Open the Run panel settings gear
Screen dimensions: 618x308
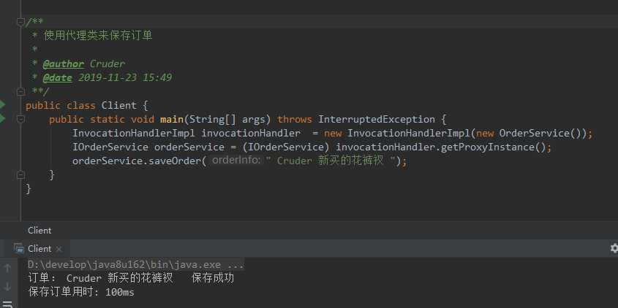click(614, 248)
